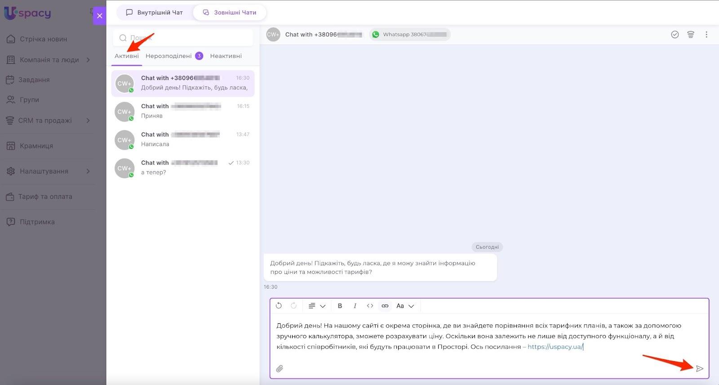Click the Whatsapp channel badge in header
This screenshot has width=719, height=385.
click(410, 35)
